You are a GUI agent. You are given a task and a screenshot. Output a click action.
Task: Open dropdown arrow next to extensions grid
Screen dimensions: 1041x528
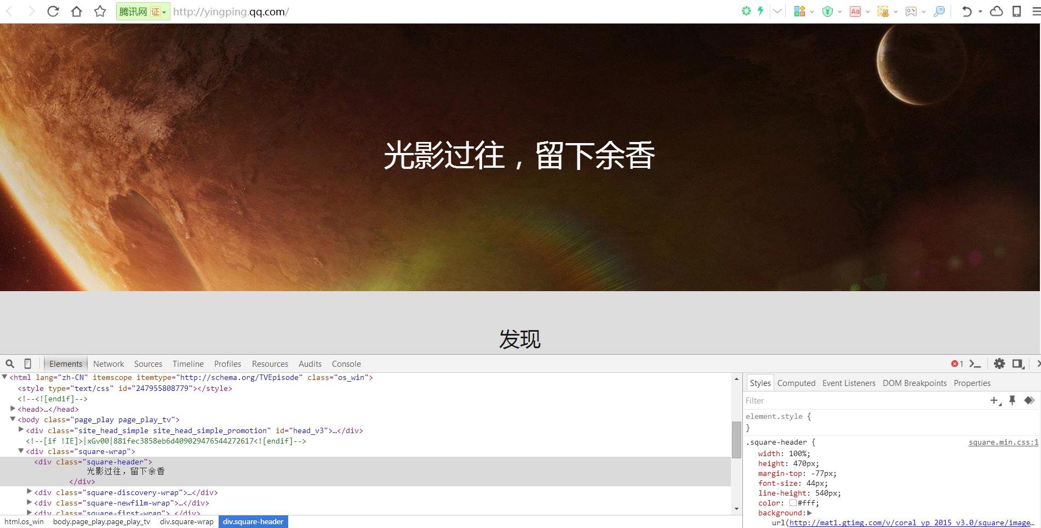pyautogui.click(x=812, y=12)
